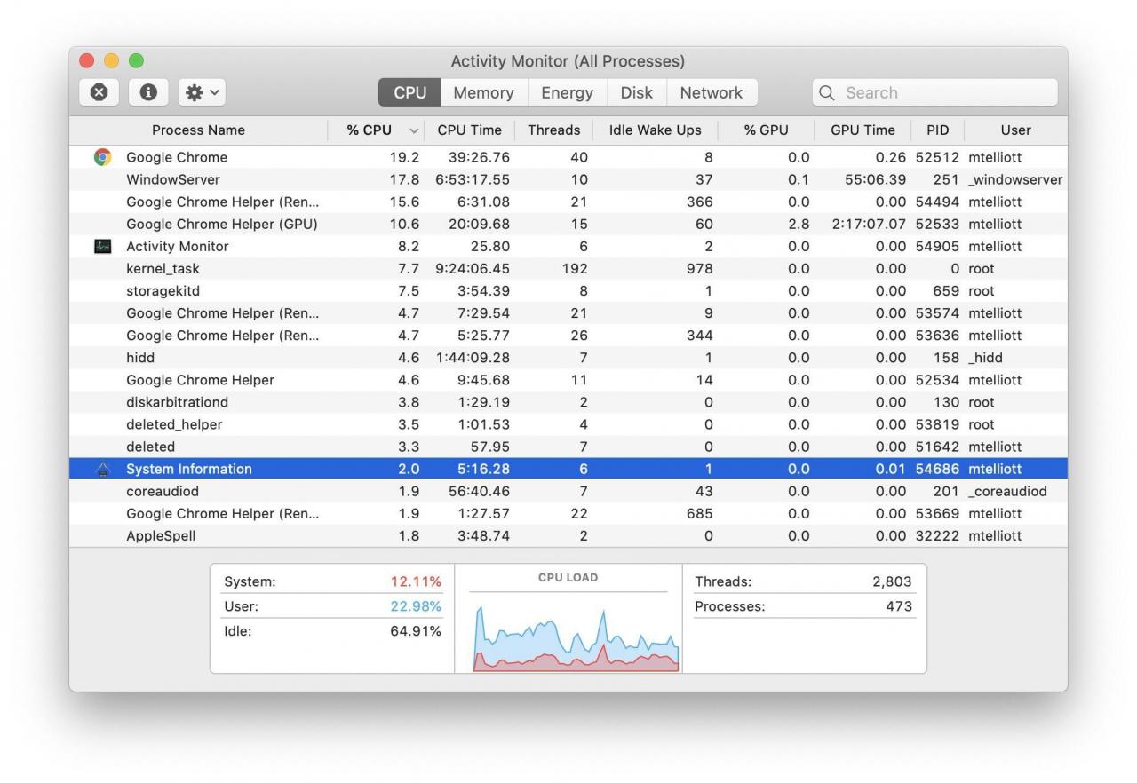1137x783 pixels.
Task: Select the deleted process with PID 51642
Action: pos(568,447)
